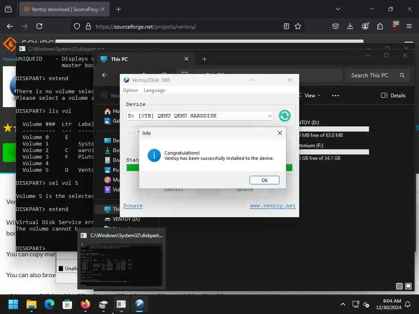Open the Firefox account icon
This screenshot has width=419, height=314.
click(x=365, y=26)
